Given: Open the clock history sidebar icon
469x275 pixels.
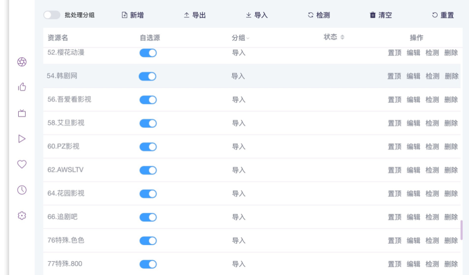Looking at the screenshot, I should point(22,190).
